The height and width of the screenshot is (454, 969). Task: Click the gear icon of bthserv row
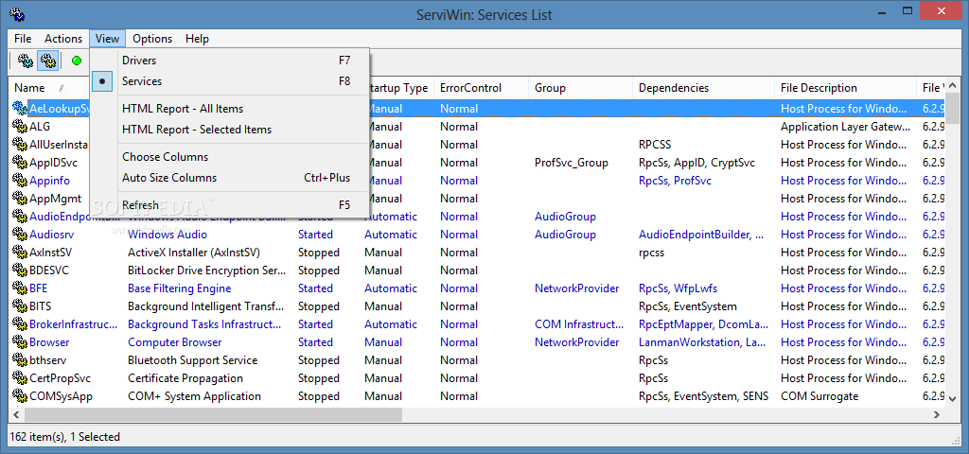(21, 359)
